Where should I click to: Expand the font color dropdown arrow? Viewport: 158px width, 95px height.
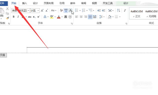click(x=62, y=17)
